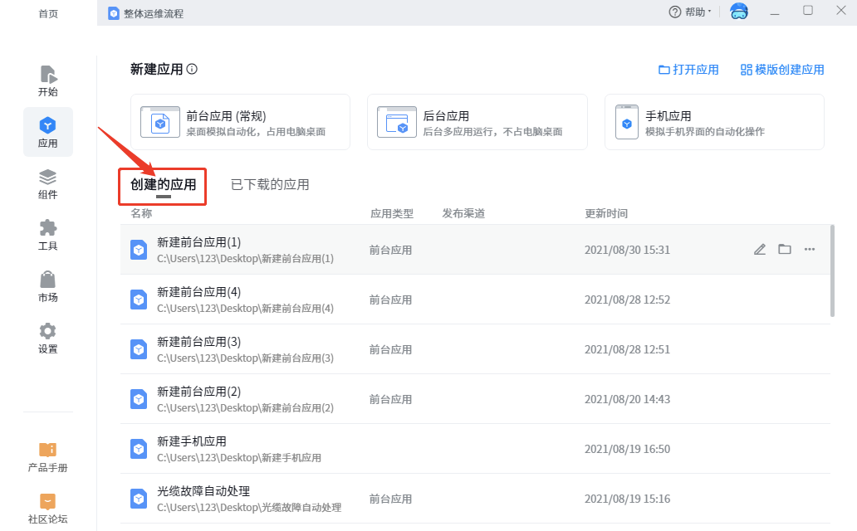Click the 打开应用 link
857x531 pixels.
click(688, 70)
